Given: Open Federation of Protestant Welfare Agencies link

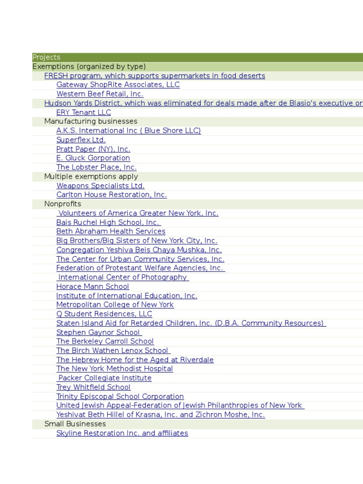Looking at the screenshot, I should [x=141, y=268].
